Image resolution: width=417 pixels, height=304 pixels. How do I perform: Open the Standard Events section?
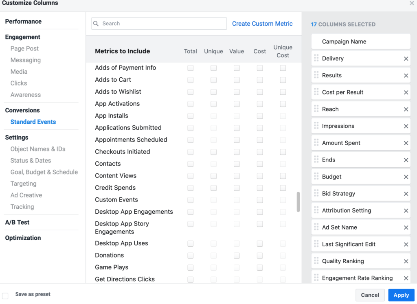point(33,122)
